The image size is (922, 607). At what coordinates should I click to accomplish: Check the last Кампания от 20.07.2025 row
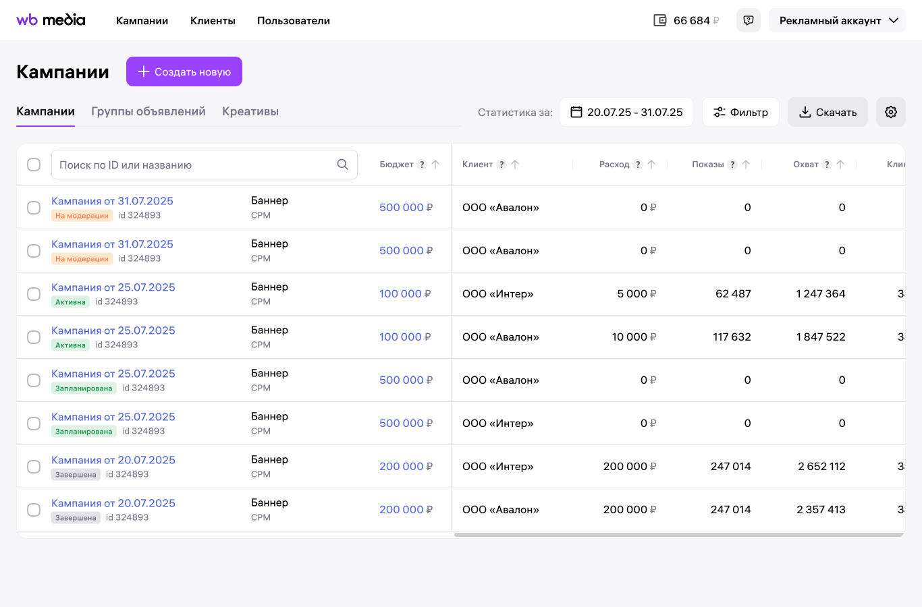(x=34, y=510)
